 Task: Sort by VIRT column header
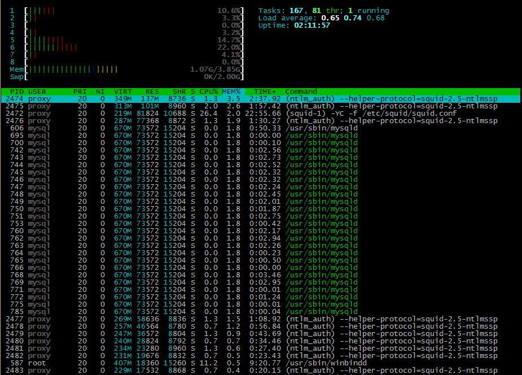(123, 91)
